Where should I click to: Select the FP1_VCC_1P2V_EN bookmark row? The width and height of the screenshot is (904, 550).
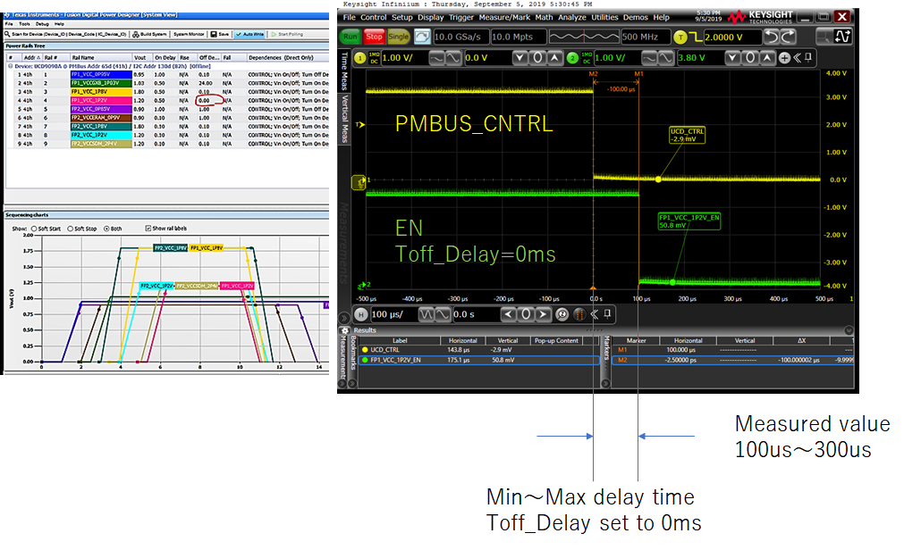(x=478, y=360)
